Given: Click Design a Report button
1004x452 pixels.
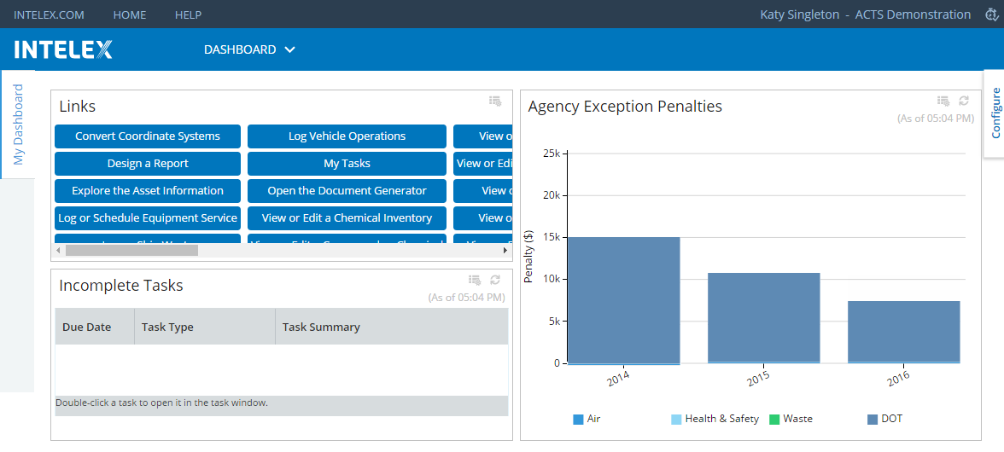Looking at the screenshot, I should [148, 164].
